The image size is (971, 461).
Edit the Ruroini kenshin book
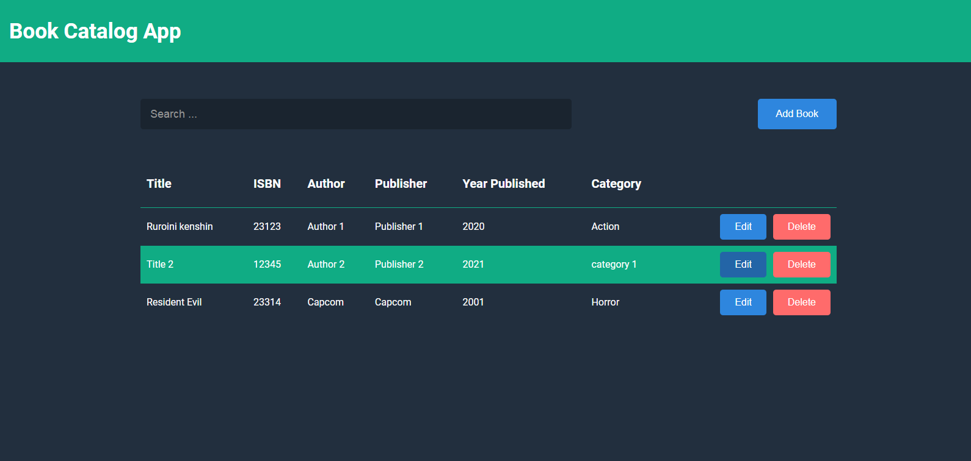tap(743, 227)
